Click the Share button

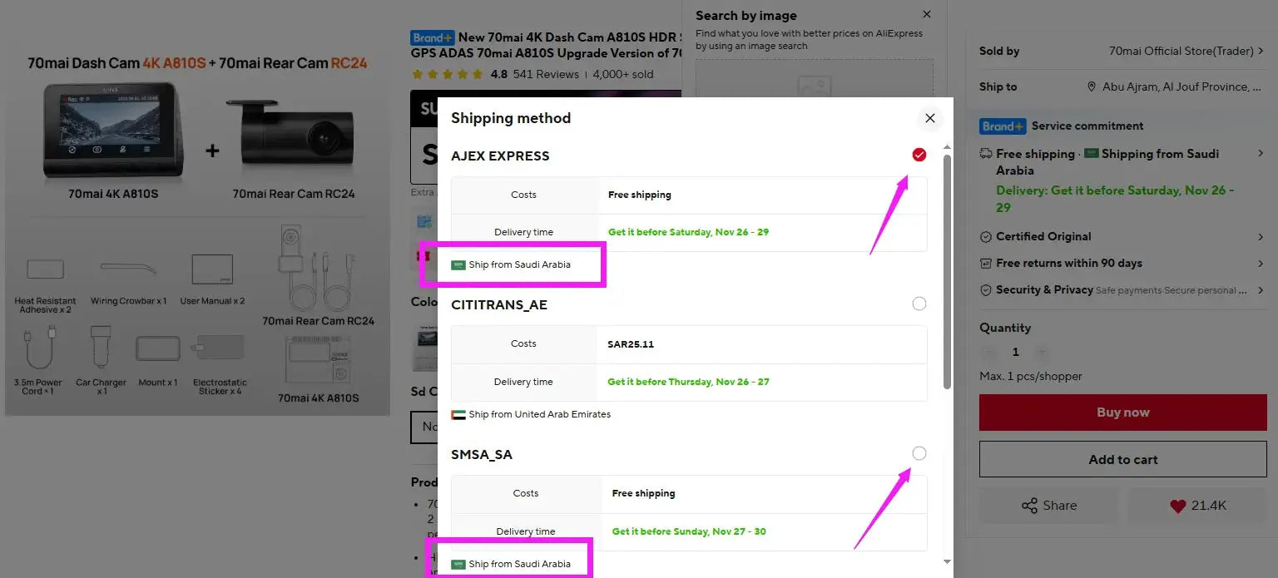click(1048, 505)
